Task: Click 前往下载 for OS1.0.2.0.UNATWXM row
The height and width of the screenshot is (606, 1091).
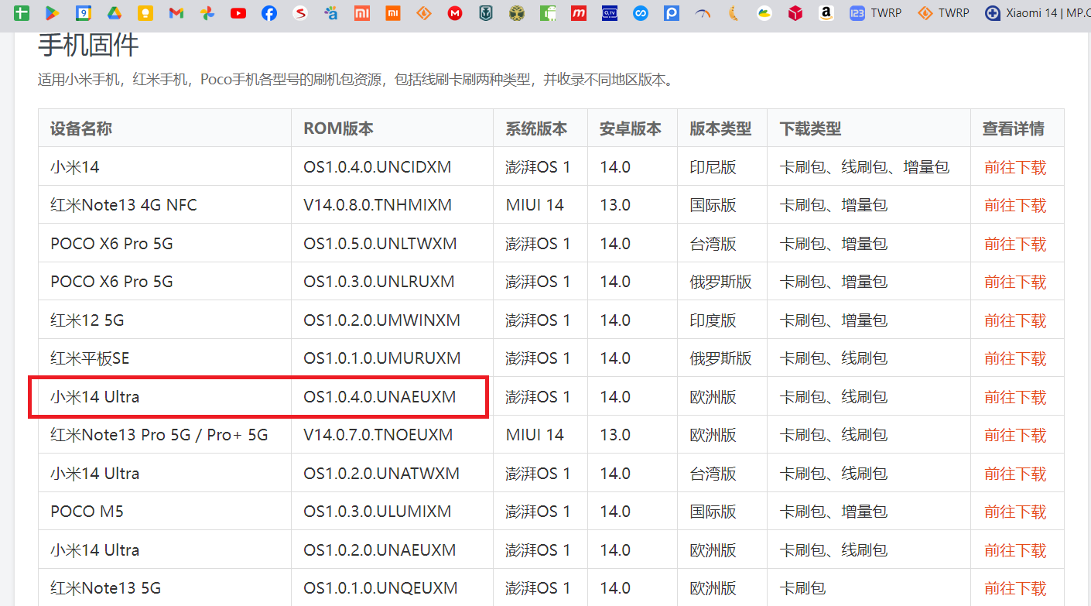Action: (1015, 474)
